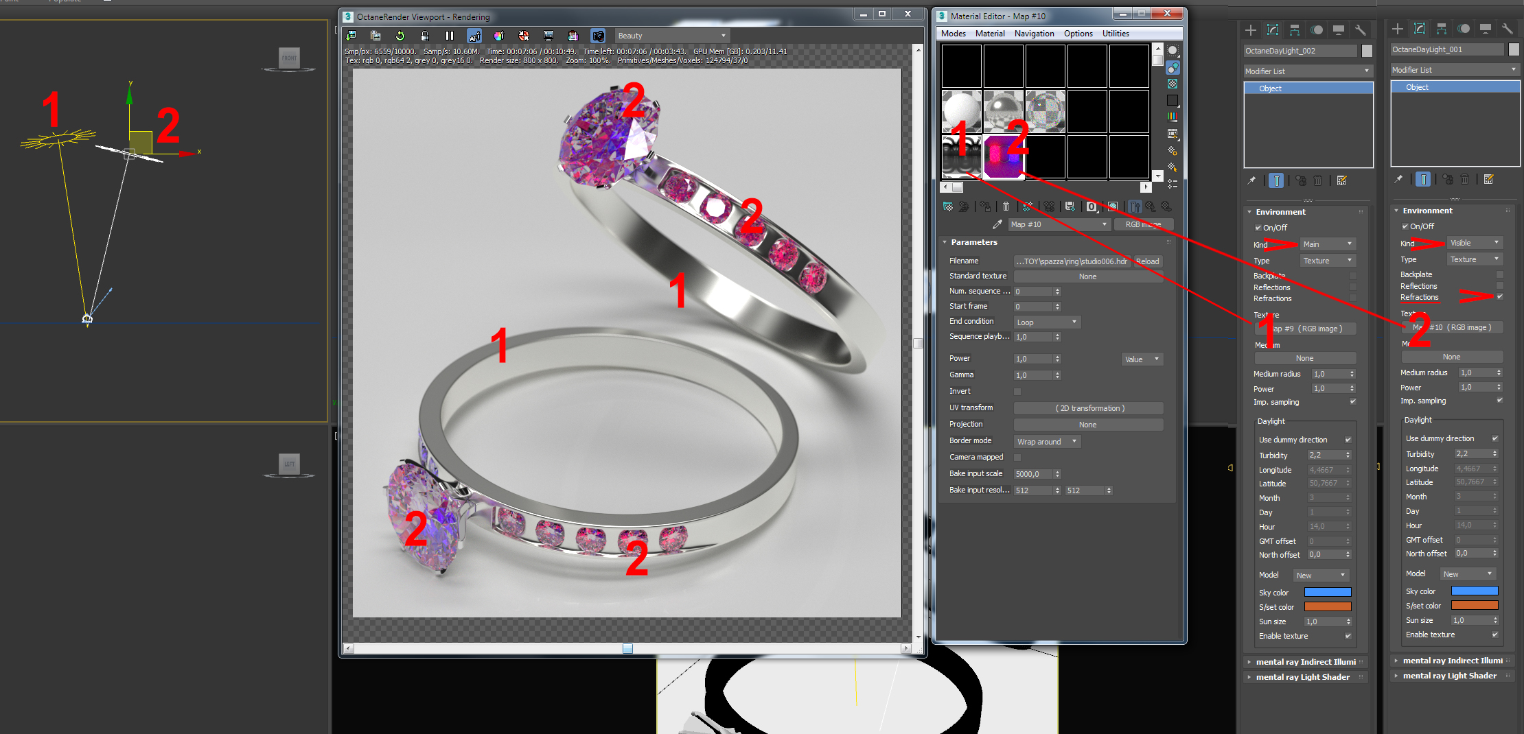1524x734 pixels.
Task: Click the Sample Type sphere icon
Action: (x=1173, y=50)
